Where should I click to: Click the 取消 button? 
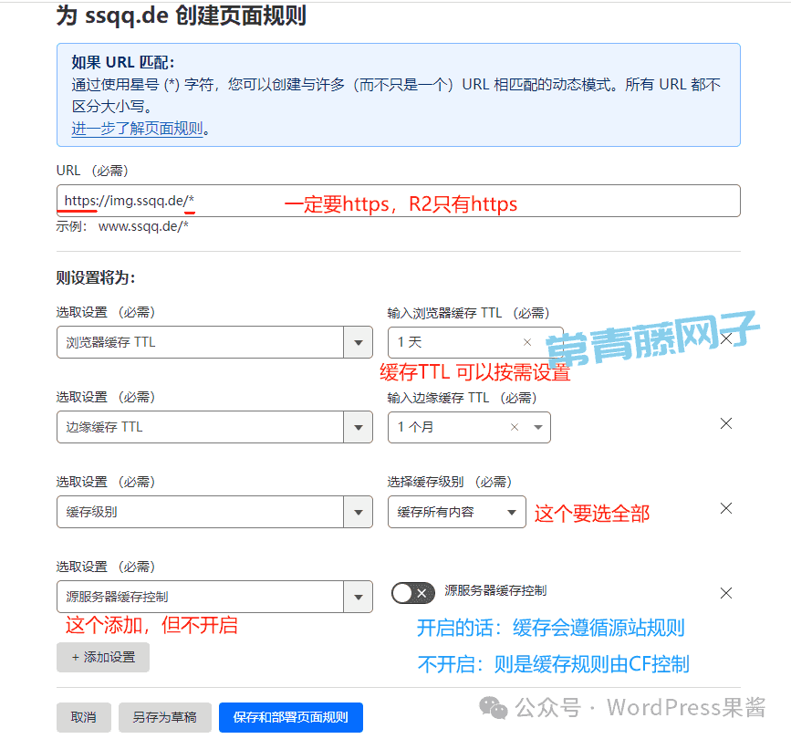tap(83, 717)
